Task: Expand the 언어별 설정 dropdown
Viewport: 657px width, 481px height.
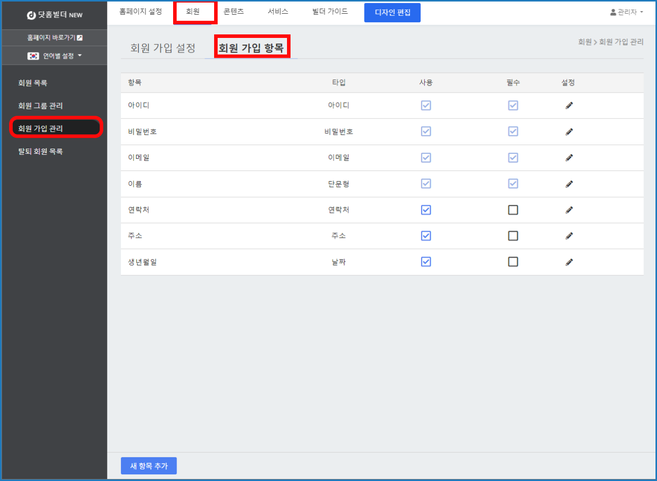Action: coord(55,56)
